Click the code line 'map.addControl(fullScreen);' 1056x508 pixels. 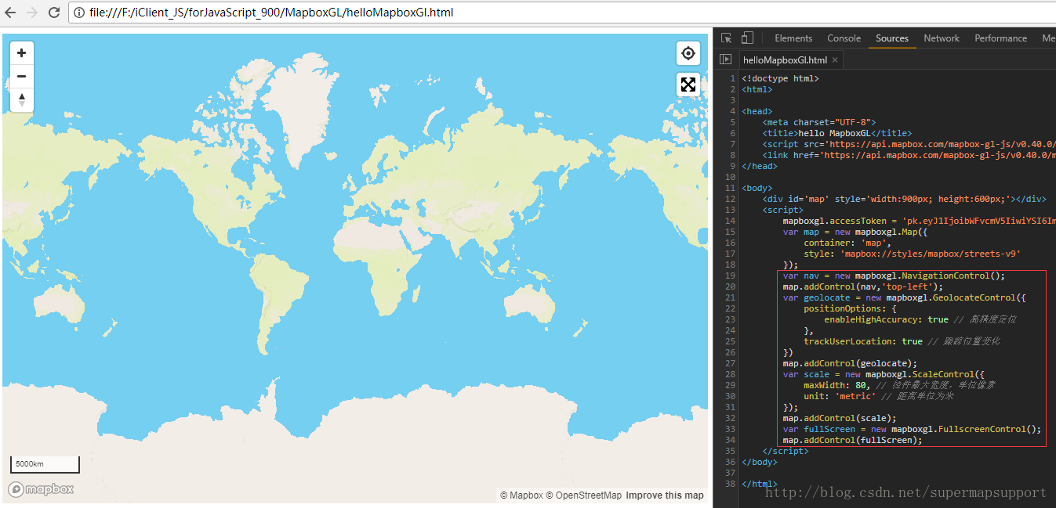tap(852, 440)
